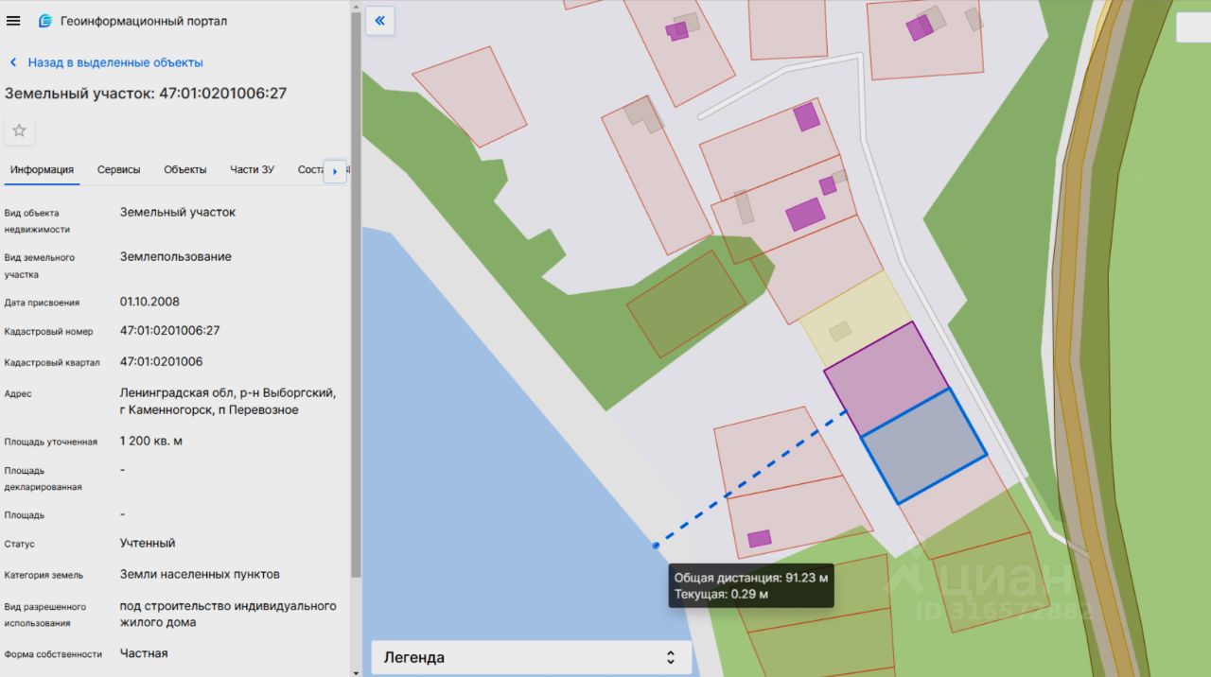Viewport: 1211px width, 677px height.
Task: Open the Части ЗУ tab
Action: coord(252,169)
